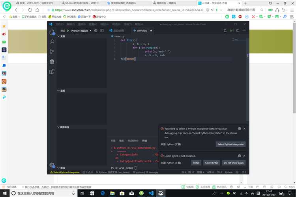
Task: Click Windows Start button
Action: 5,193
